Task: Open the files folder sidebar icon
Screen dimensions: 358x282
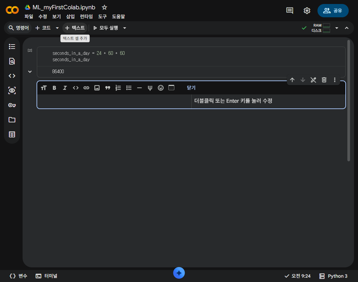Action: point(12,120)
